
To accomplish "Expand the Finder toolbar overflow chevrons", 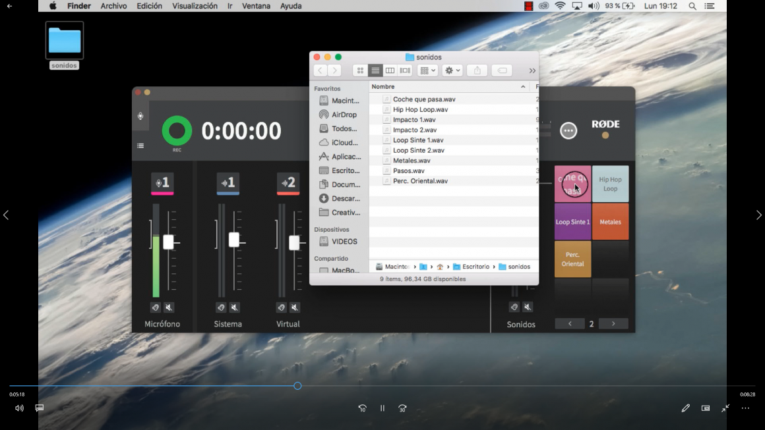I will click(532, 71).
